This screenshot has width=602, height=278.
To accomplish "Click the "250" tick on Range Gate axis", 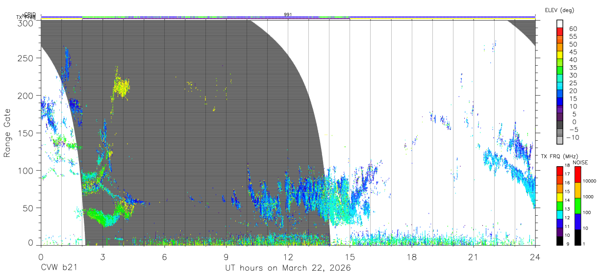I will point(25,58).
